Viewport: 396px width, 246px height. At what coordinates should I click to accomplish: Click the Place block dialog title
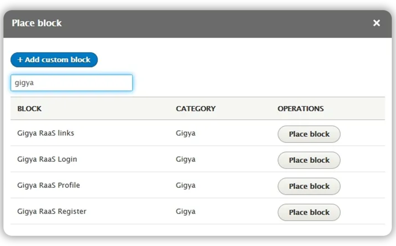tap(36, 23)
